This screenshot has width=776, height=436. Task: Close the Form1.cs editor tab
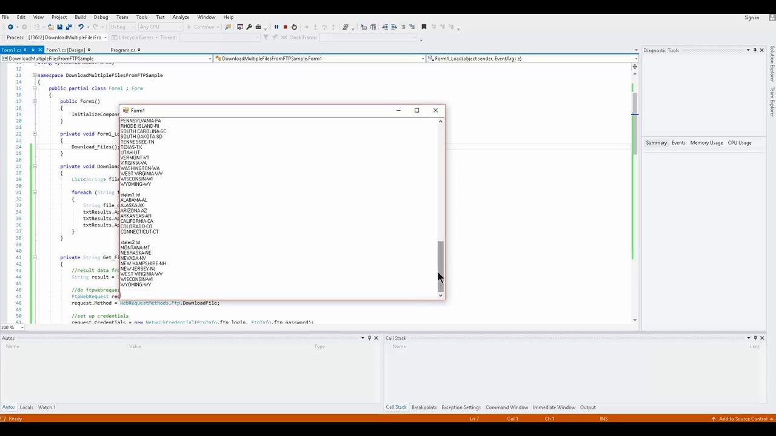(40, 50)
